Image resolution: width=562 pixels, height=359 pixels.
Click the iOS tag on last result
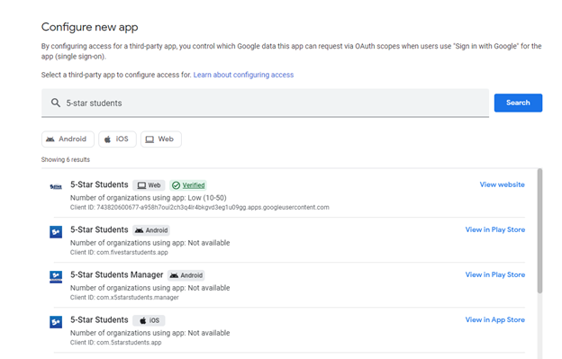click(149, 320)
